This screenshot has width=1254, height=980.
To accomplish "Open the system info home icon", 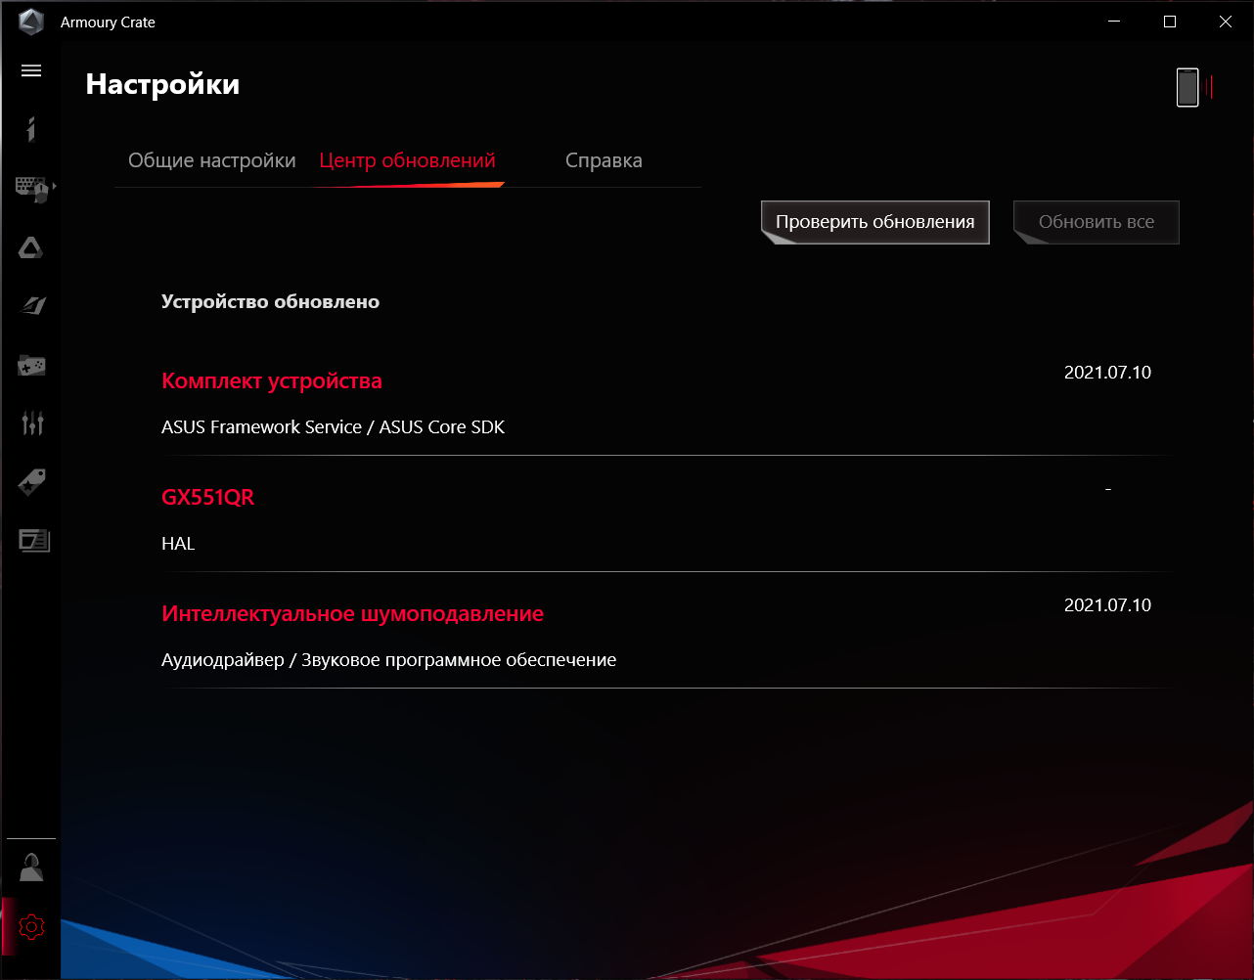I will 31,128.
